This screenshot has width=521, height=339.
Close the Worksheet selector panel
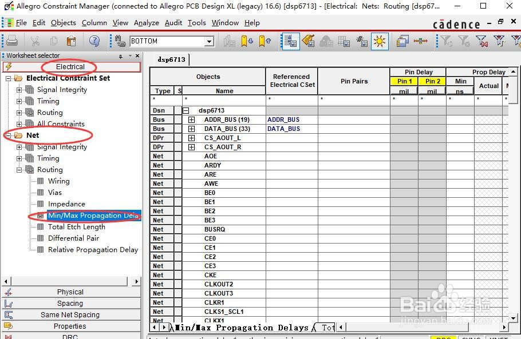(x=137, y=55)
